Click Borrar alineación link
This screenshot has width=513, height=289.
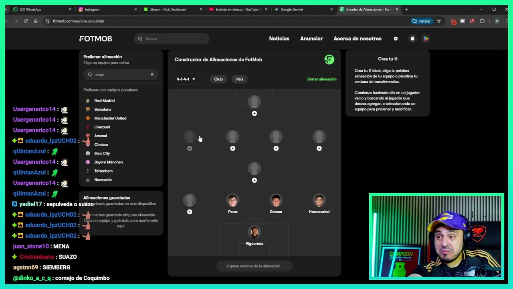322,79
